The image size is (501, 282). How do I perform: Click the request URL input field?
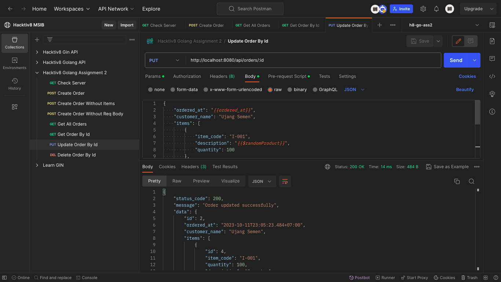(x=313, y=60)
